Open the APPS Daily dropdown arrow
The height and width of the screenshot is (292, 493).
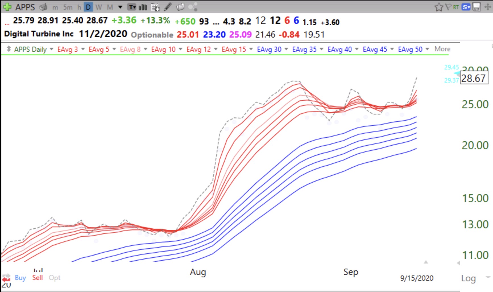click(x=51, y=49)
